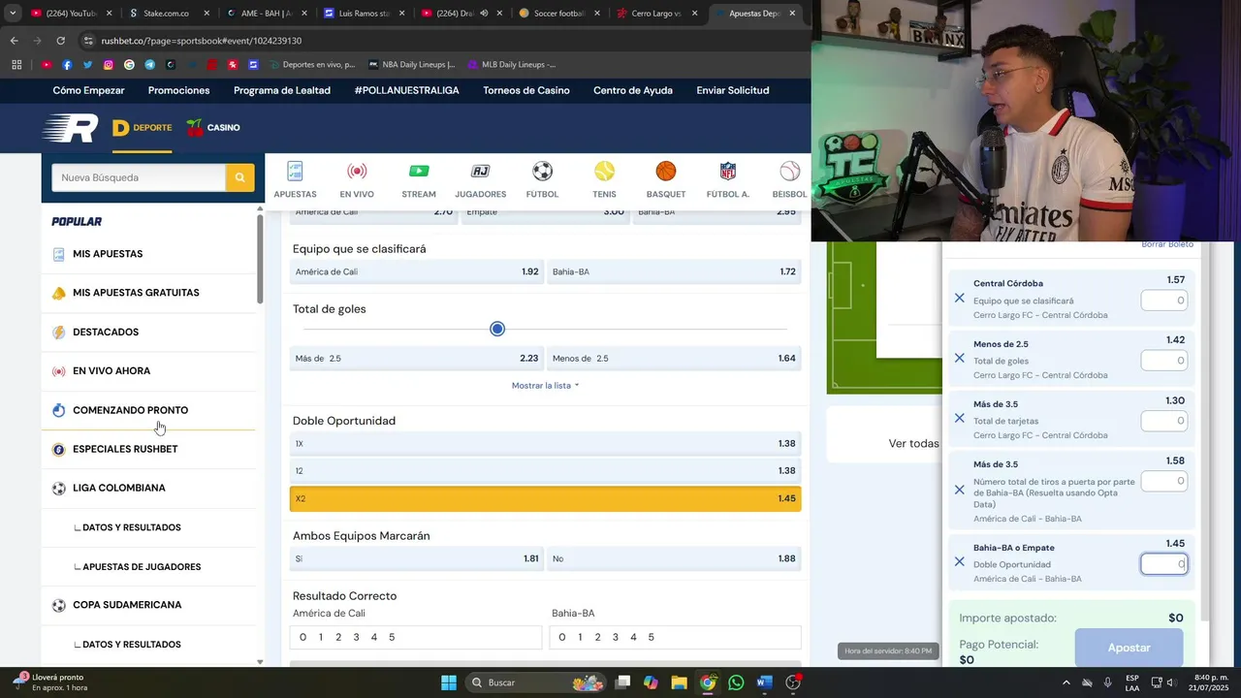Open WhatsApp from the taskbar
The height and width of the screenshot is (698, 1241).
point(736,682)
